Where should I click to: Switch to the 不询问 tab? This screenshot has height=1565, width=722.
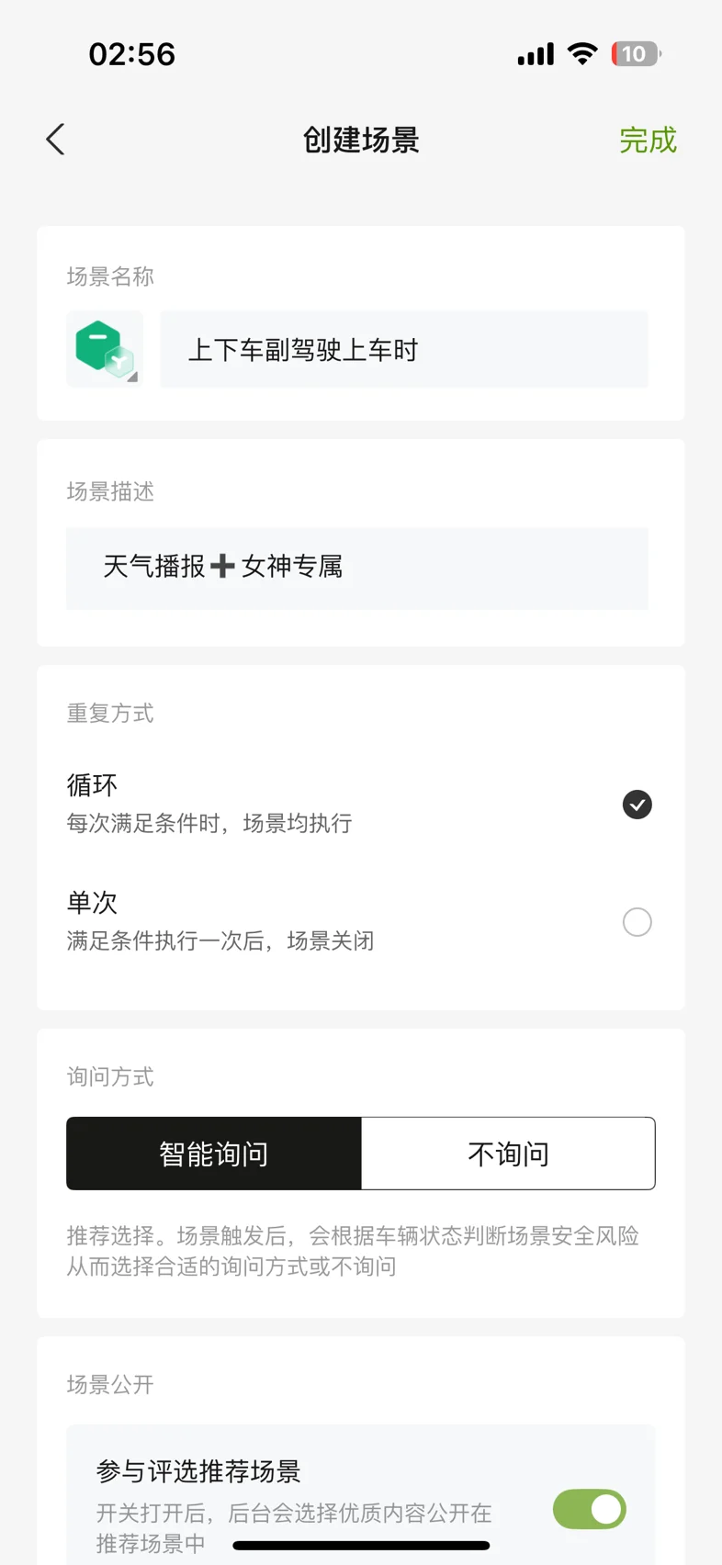(508, 1154)
